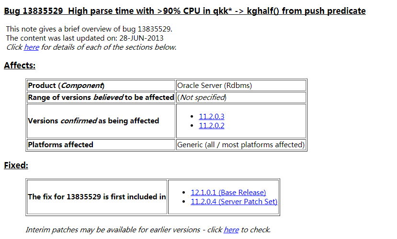Image resolution: width=397 pixels, height=239 pixels.
Task: Click 'The fix for 13835529 is first included in' cell
Action: (x=97, y=196)
